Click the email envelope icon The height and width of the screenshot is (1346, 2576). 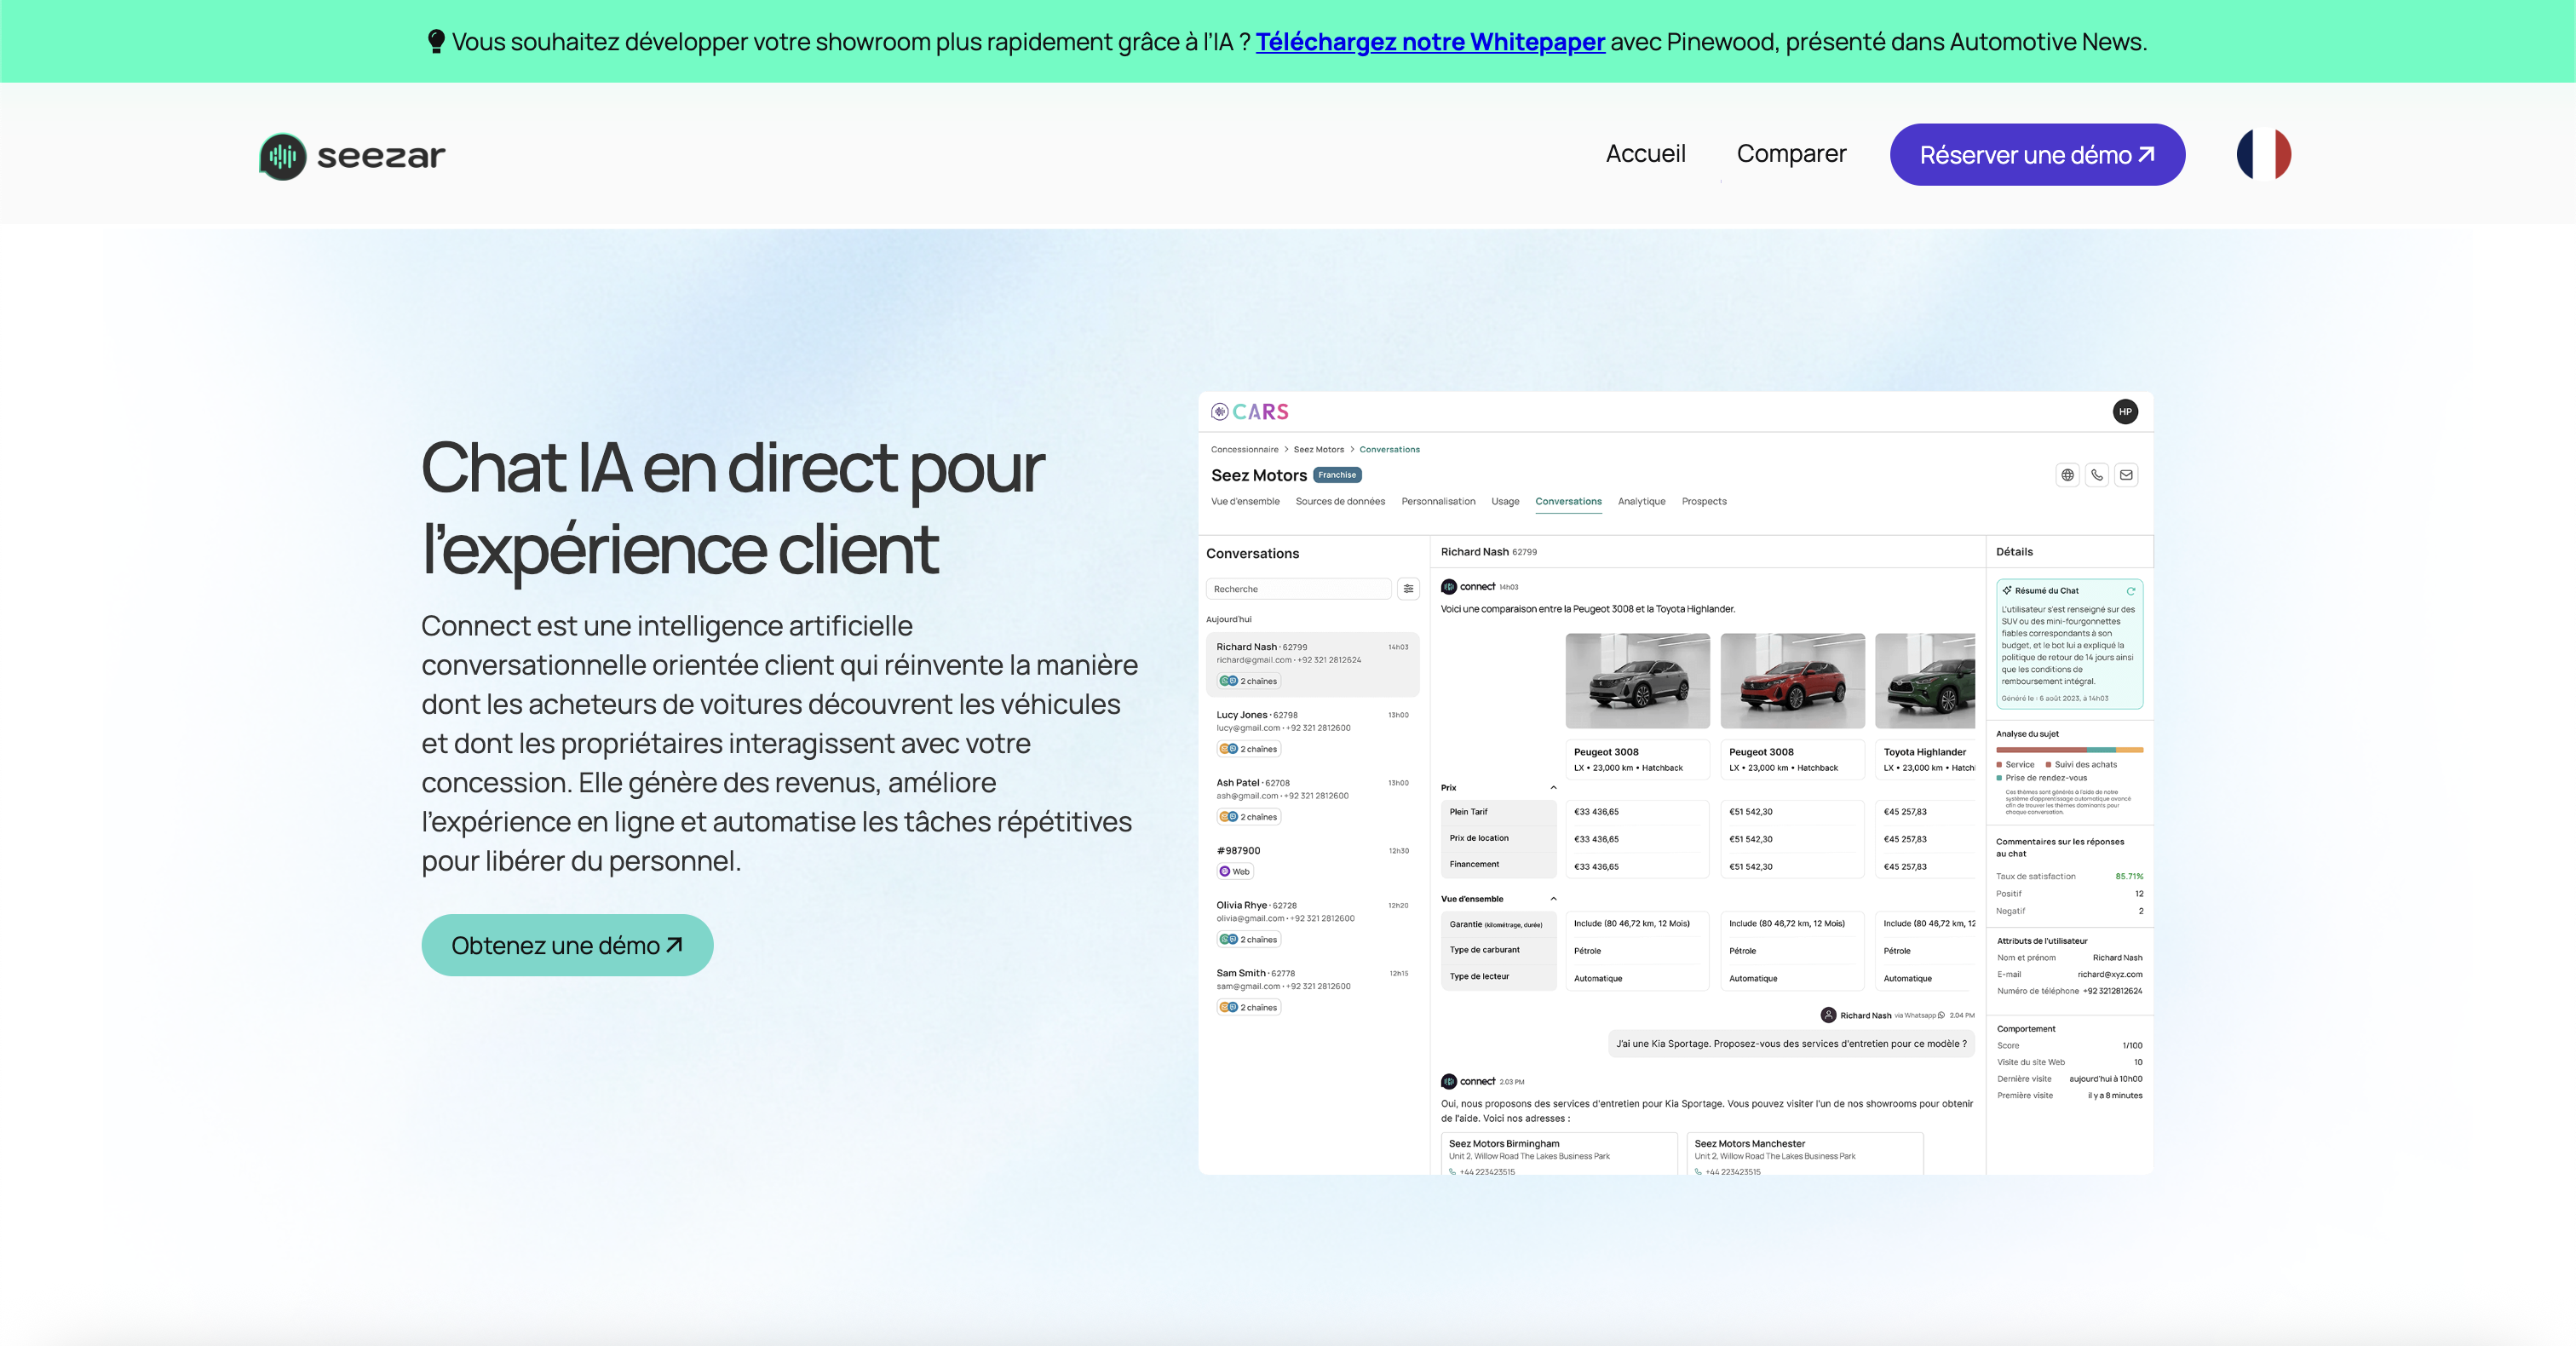point(2126,475)
